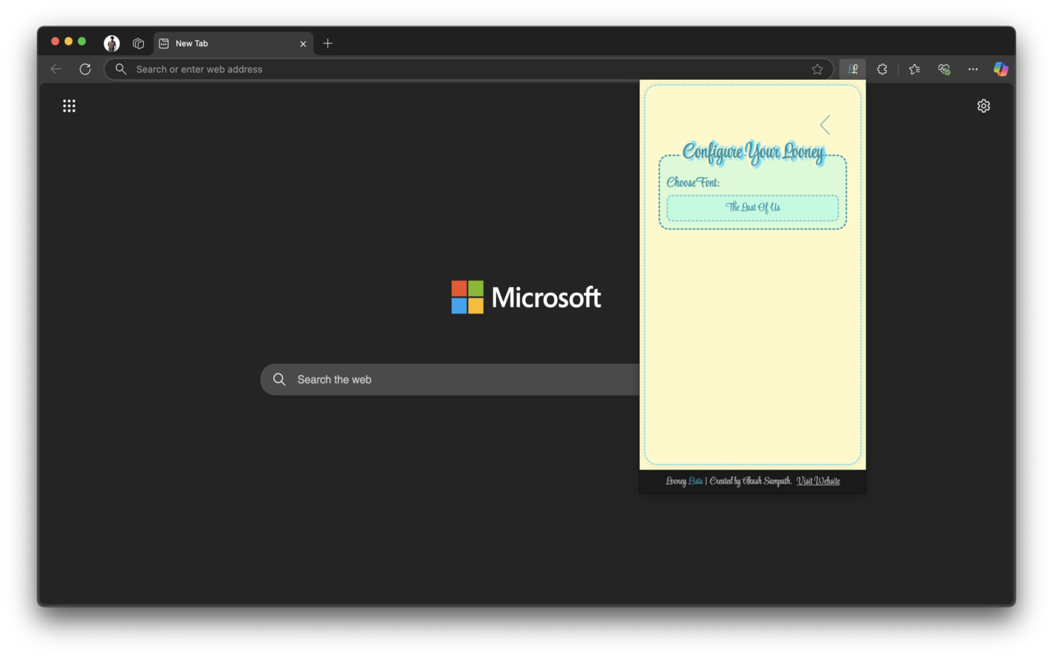Click the red close window button
Screen dimensions: 1053x658
pos(55,41)
